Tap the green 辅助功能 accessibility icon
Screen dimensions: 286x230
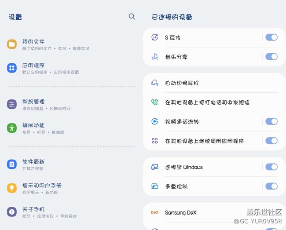tap(12, 128)
